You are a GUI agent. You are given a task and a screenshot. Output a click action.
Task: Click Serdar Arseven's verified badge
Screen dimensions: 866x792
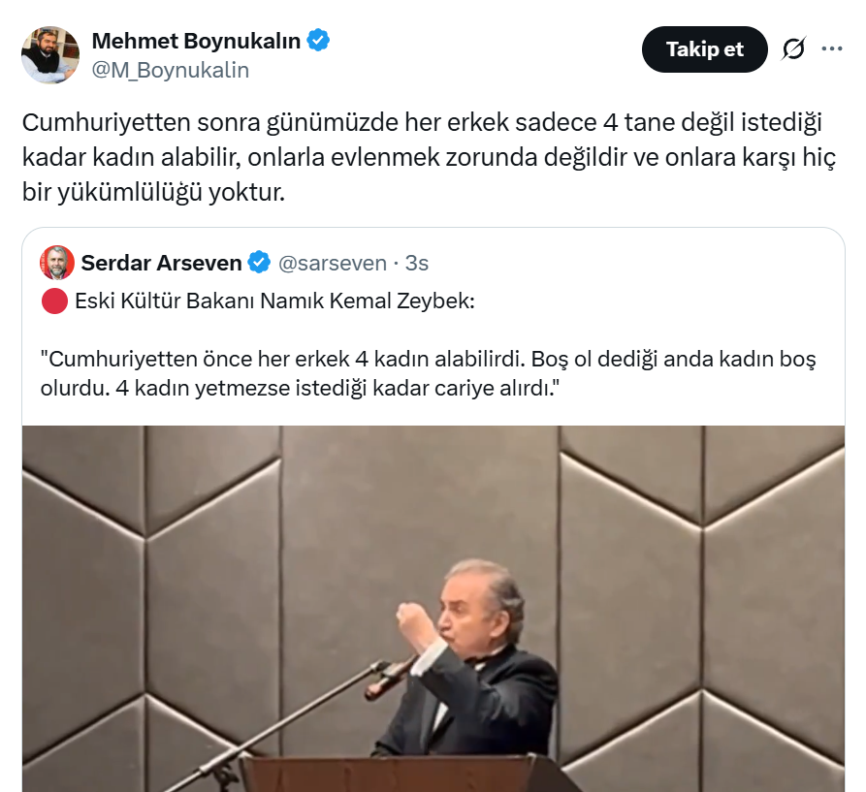point(259,263)
